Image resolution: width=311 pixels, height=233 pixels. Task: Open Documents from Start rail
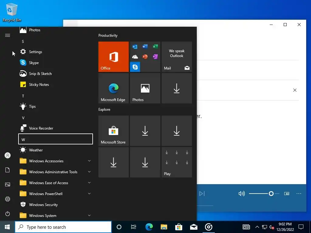8,170
